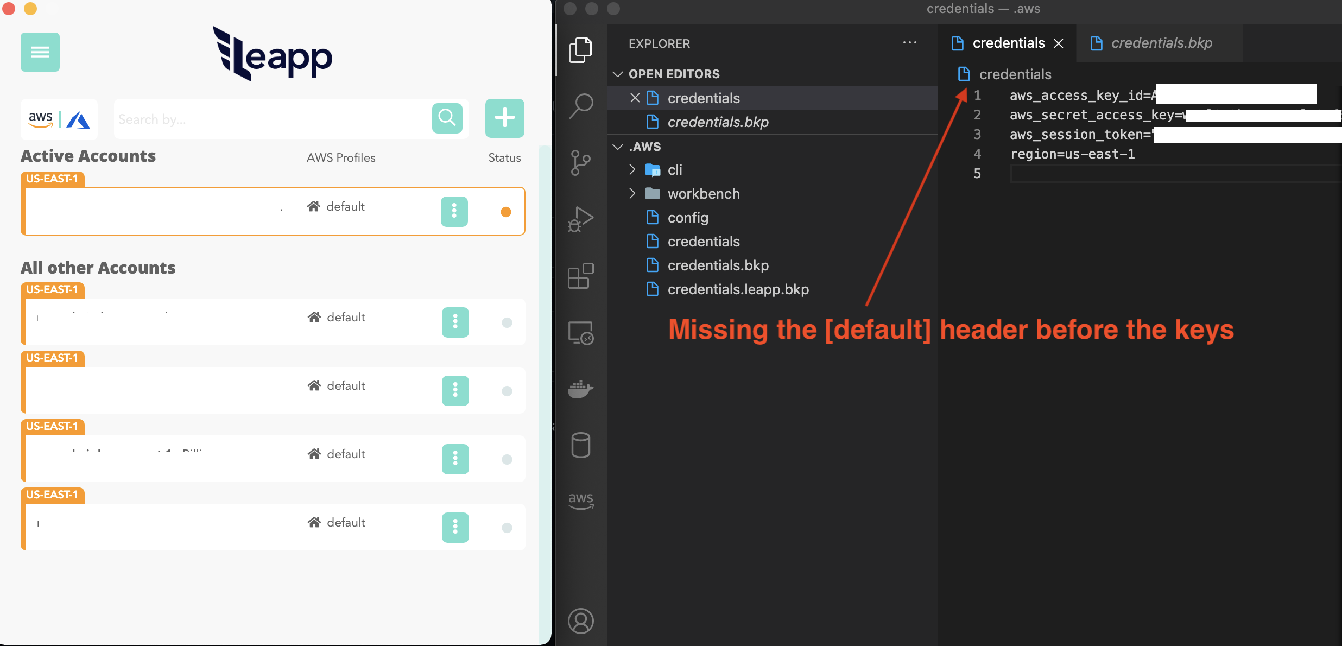Open the Leapp hamburger menu
Screen dimensions: 1342x646
coord(40,52)
